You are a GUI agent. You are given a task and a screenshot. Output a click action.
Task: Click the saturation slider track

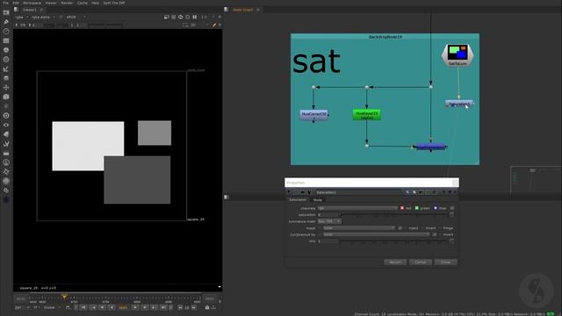(x=394, y=215)
